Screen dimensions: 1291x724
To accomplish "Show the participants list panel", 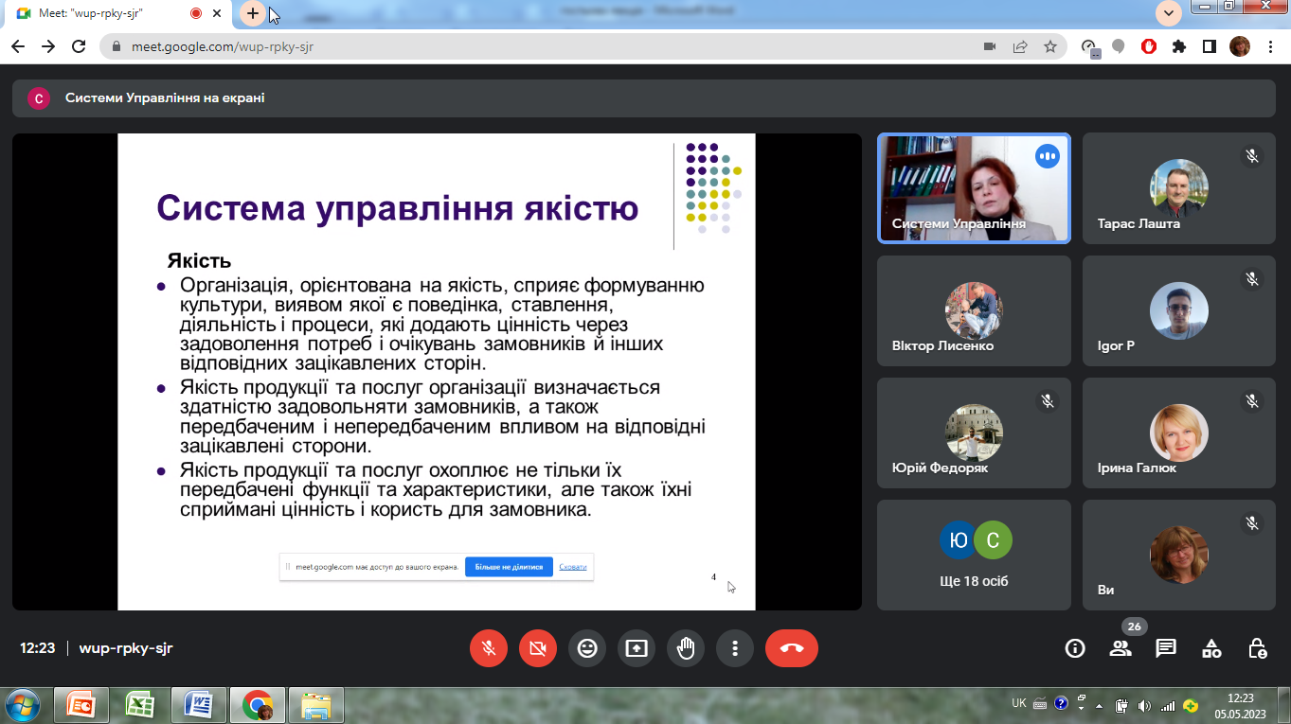I will (1121, 648).
